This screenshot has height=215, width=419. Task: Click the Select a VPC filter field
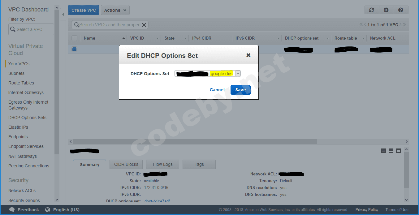pyautogui.click(x=31, y=29)
